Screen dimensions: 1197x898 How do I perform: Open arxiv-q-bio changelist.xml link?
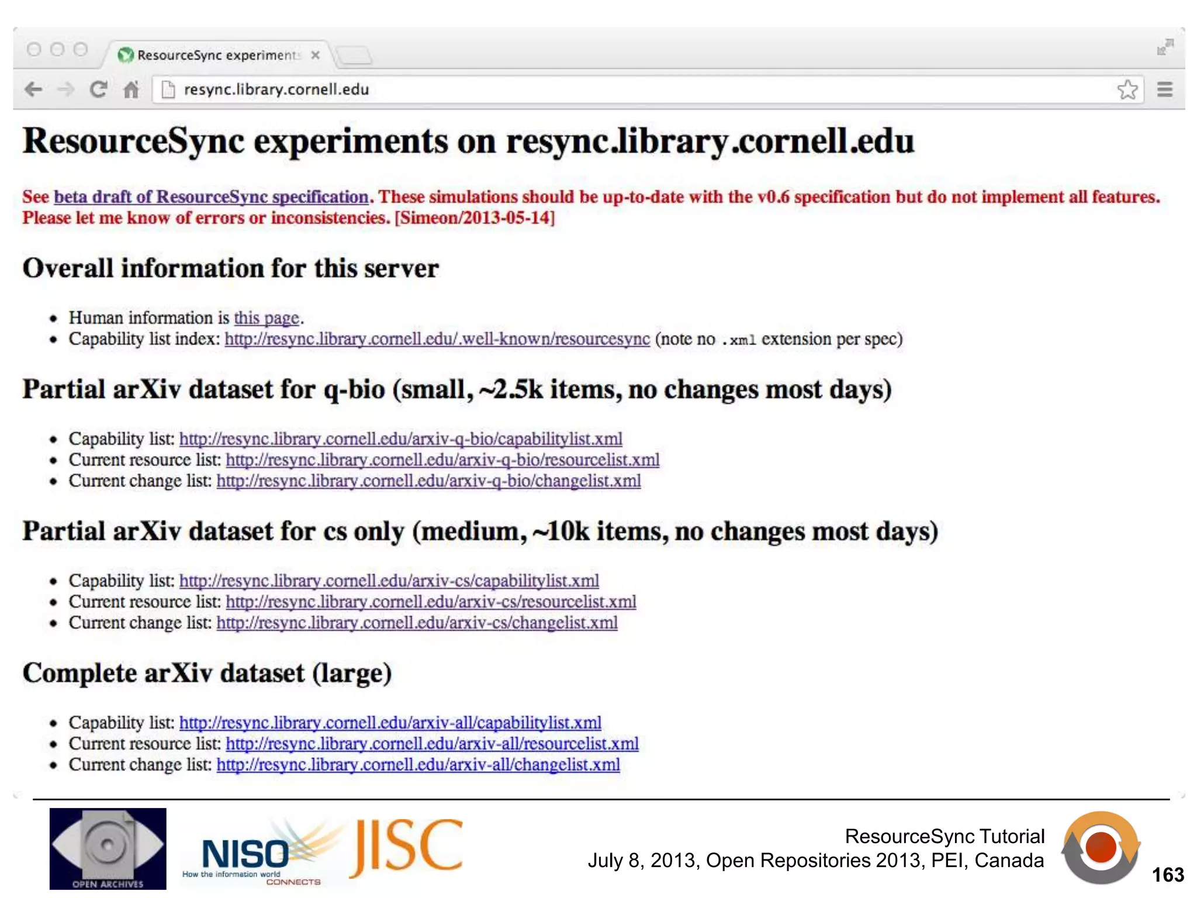click(428, 481)
